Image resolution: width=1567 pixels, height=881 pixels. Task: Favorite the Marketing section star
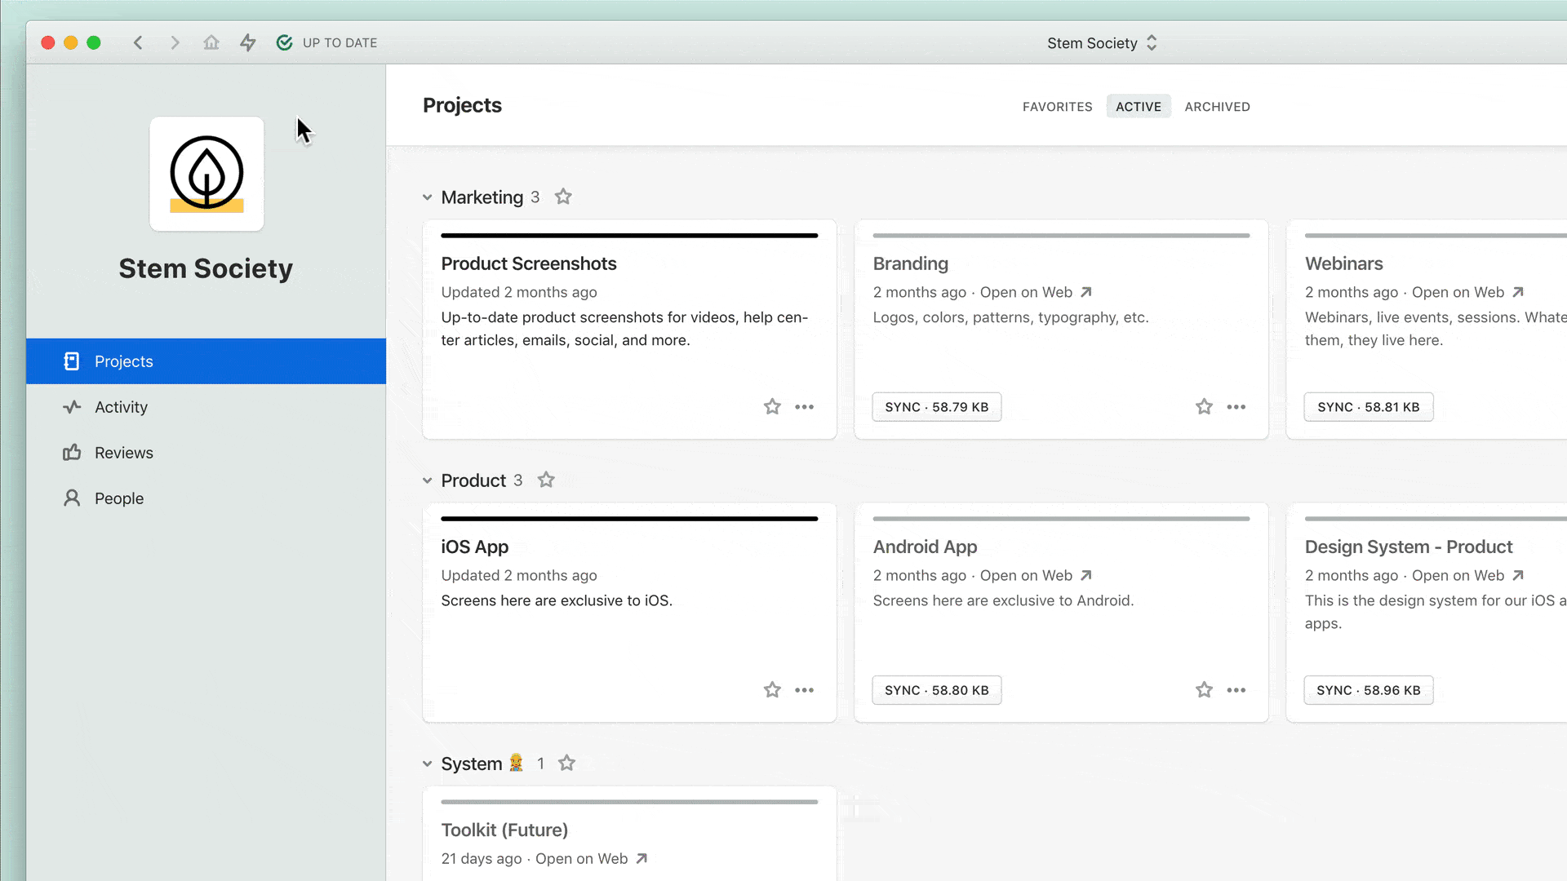coord(563,197)
